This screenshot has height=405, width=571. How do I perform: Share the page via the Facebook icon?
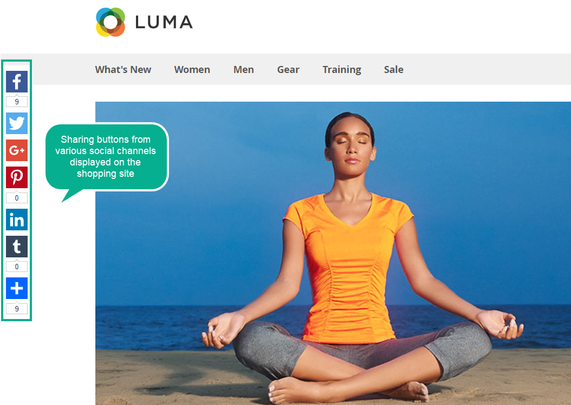click(x=17, y=82)
